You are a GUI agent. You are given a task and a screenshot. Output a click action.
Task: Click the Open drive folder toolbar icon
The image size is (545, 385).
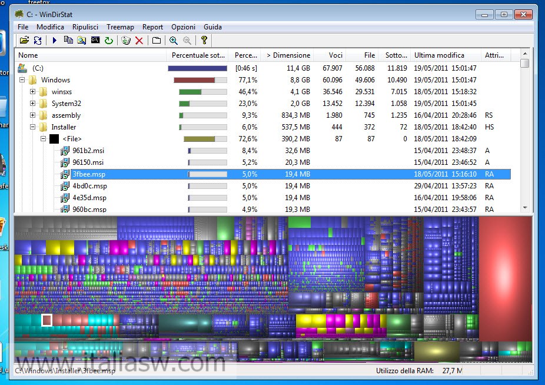tap(24, 41)
